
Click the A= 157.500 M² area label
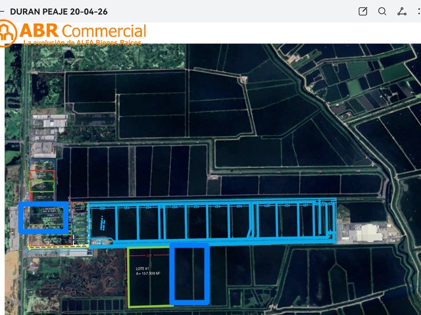pos(148,273)
